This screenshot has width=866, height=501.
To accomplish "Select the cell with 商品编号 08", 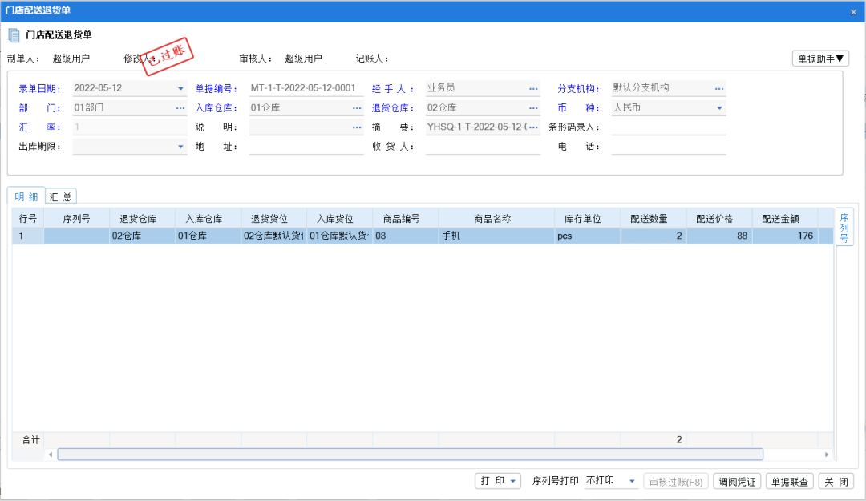I will pyautogui.click(x=406, y=236).
